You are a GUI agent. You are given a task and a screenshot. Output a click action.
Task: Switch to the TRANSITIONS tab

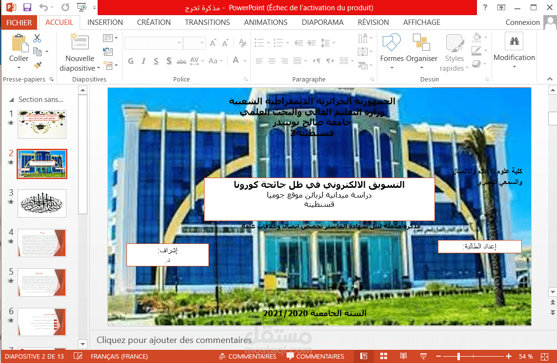point(207,22)
